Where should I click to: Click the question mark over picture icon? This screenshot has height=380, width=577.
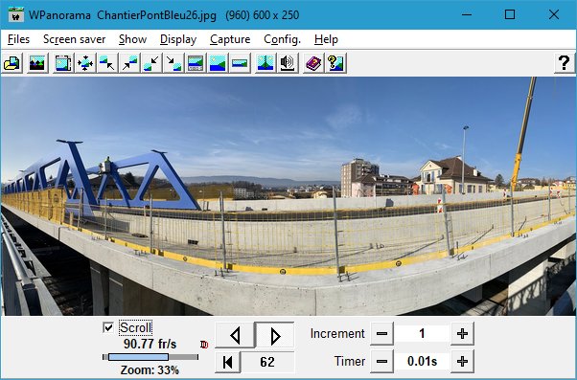click(x=335, y=63)
